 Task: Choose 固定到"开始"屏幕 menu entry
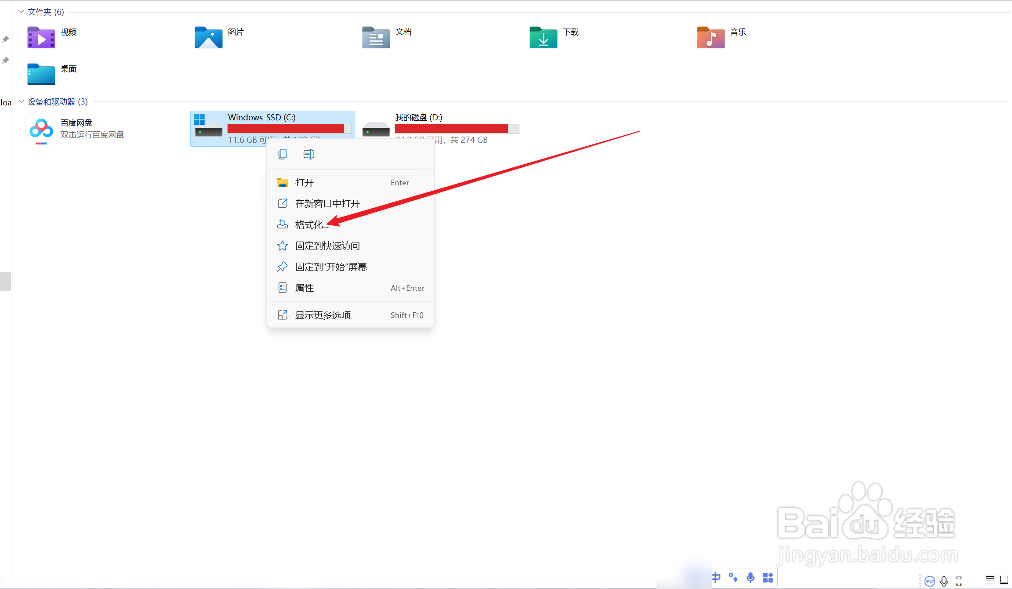pyautogui.click(x=351, y=267)
